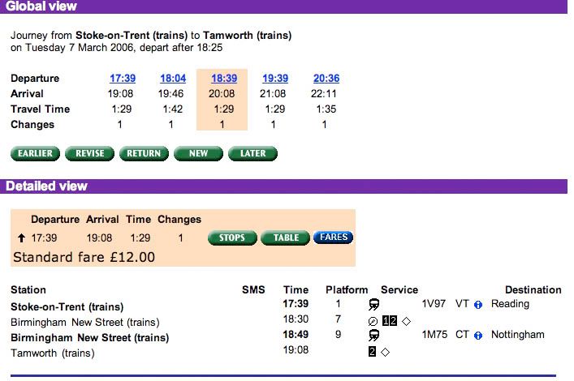This screenshot has width=574, height=381.
Task: Click the black '2' icon in Tamworth row
Action: [x=372, y=352]
